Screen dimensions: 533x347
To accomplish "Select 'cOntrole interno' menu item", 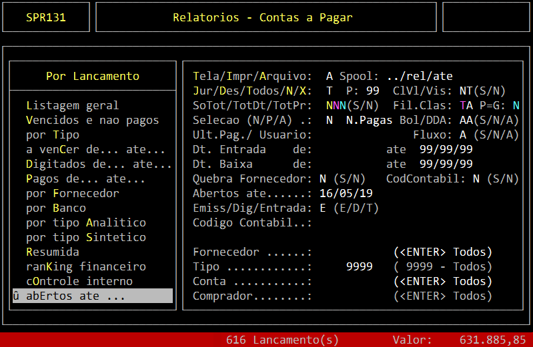I will [x=79, y=281].
